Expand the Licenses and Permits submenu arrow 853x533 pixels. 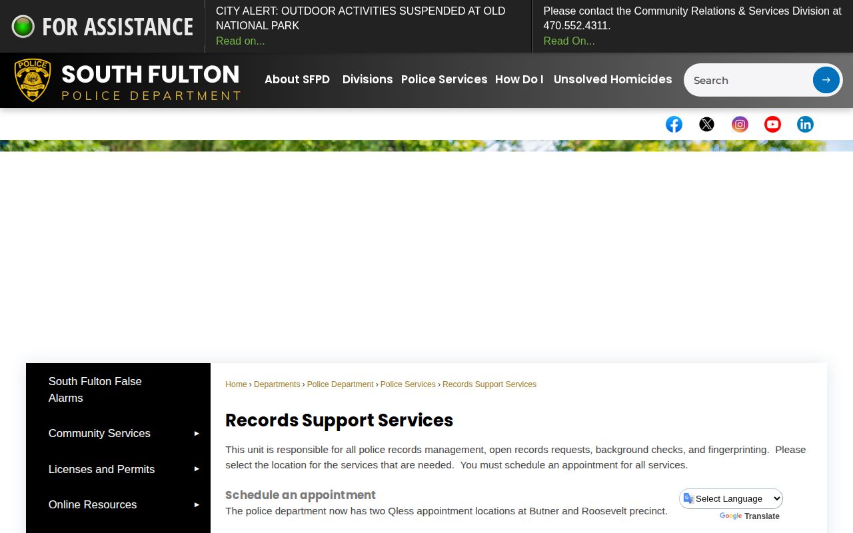coord(197,469)
